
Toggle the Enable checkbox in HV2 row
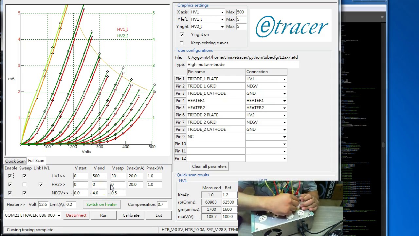tap(10, 185)
